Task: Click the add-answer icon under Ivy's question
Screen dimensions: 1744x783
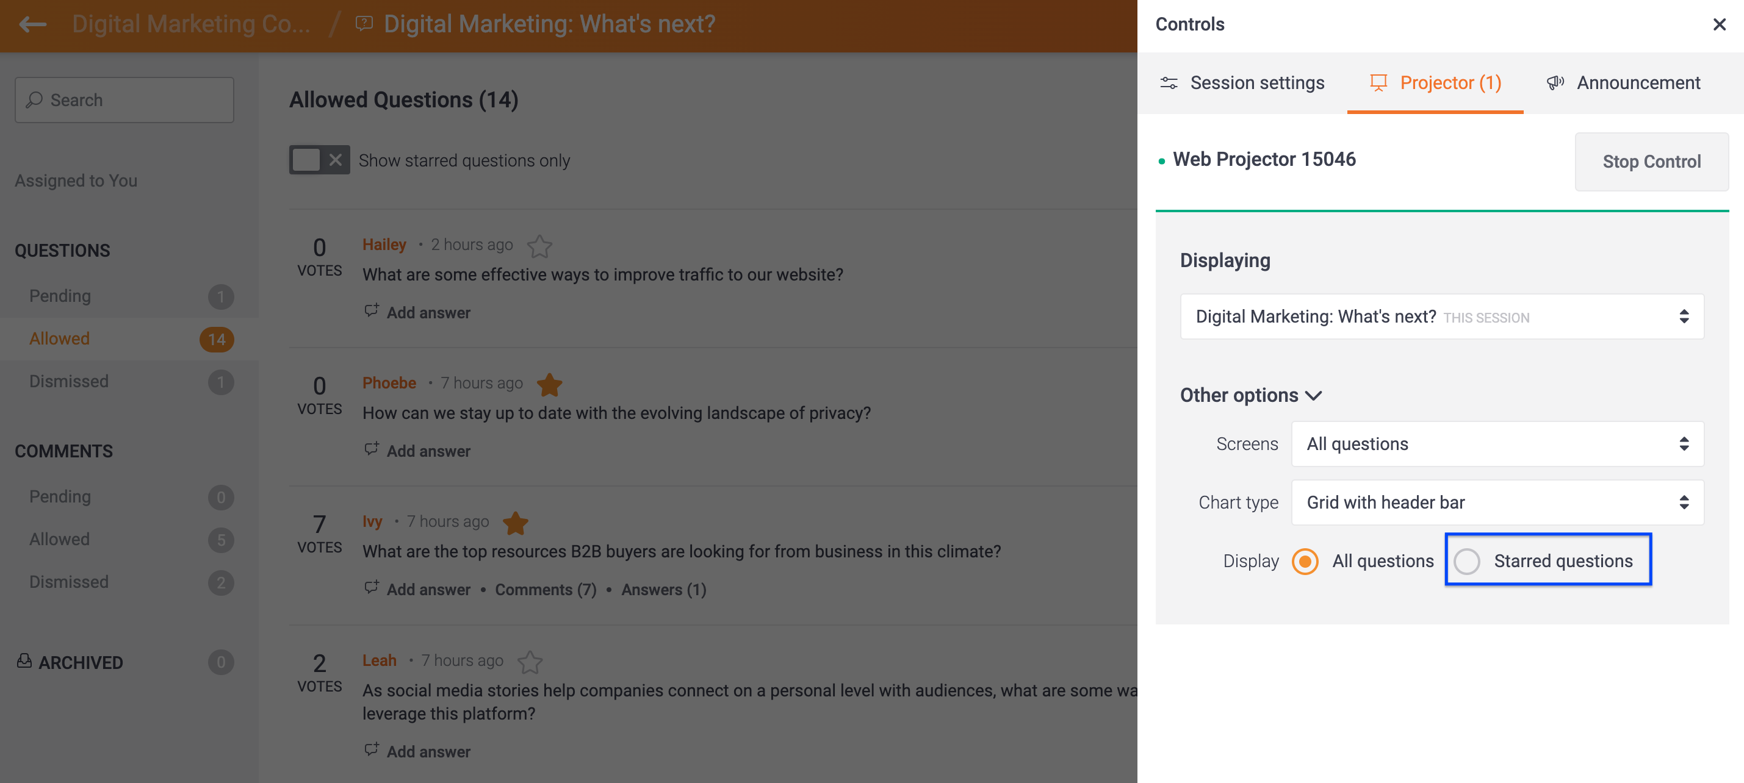Action: point(372,587)
